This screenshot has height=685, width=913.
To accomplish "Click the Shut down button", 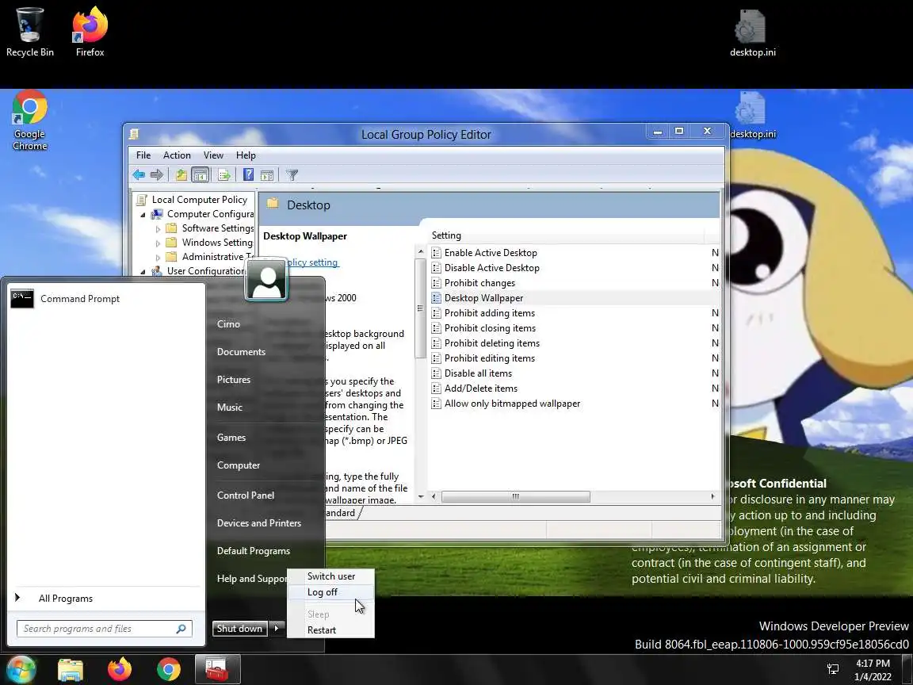I will pos(239,628).
